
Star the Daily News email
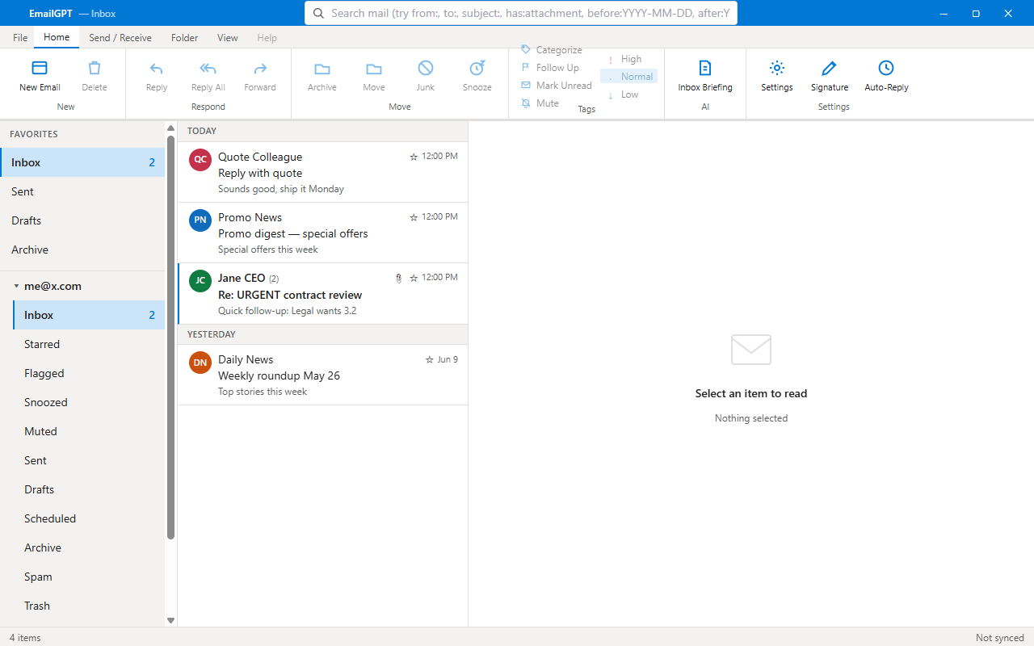tap(430, 360)
